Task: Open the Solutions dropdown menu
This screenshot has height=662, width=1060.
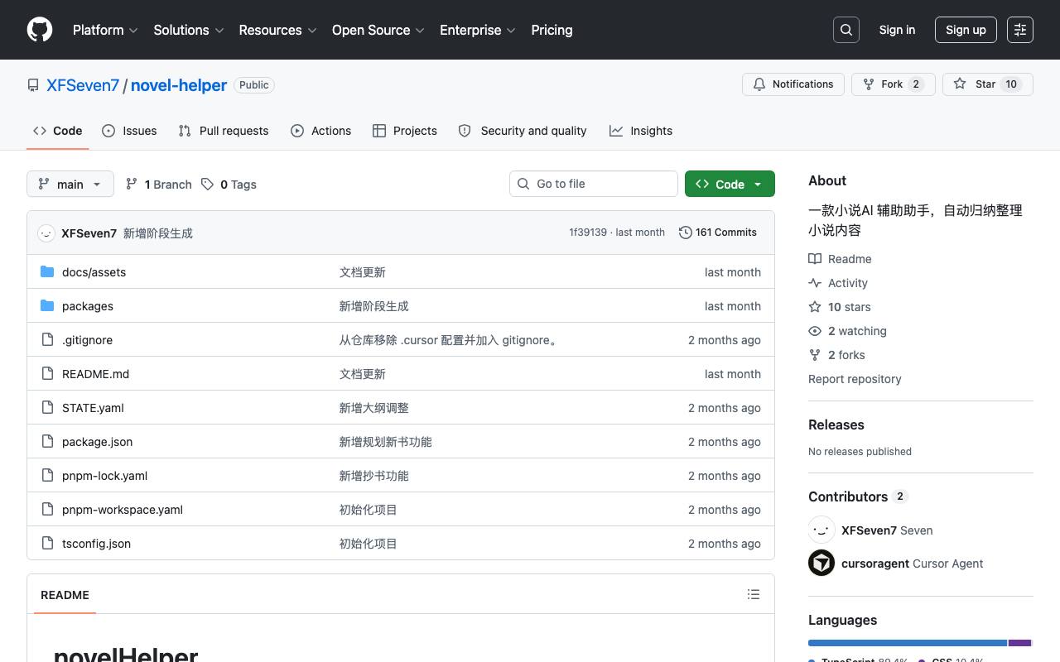Action: (x=189, y=30)
